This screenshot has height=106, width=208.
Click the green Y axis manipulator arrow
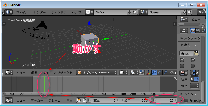(x=106, y=39)
